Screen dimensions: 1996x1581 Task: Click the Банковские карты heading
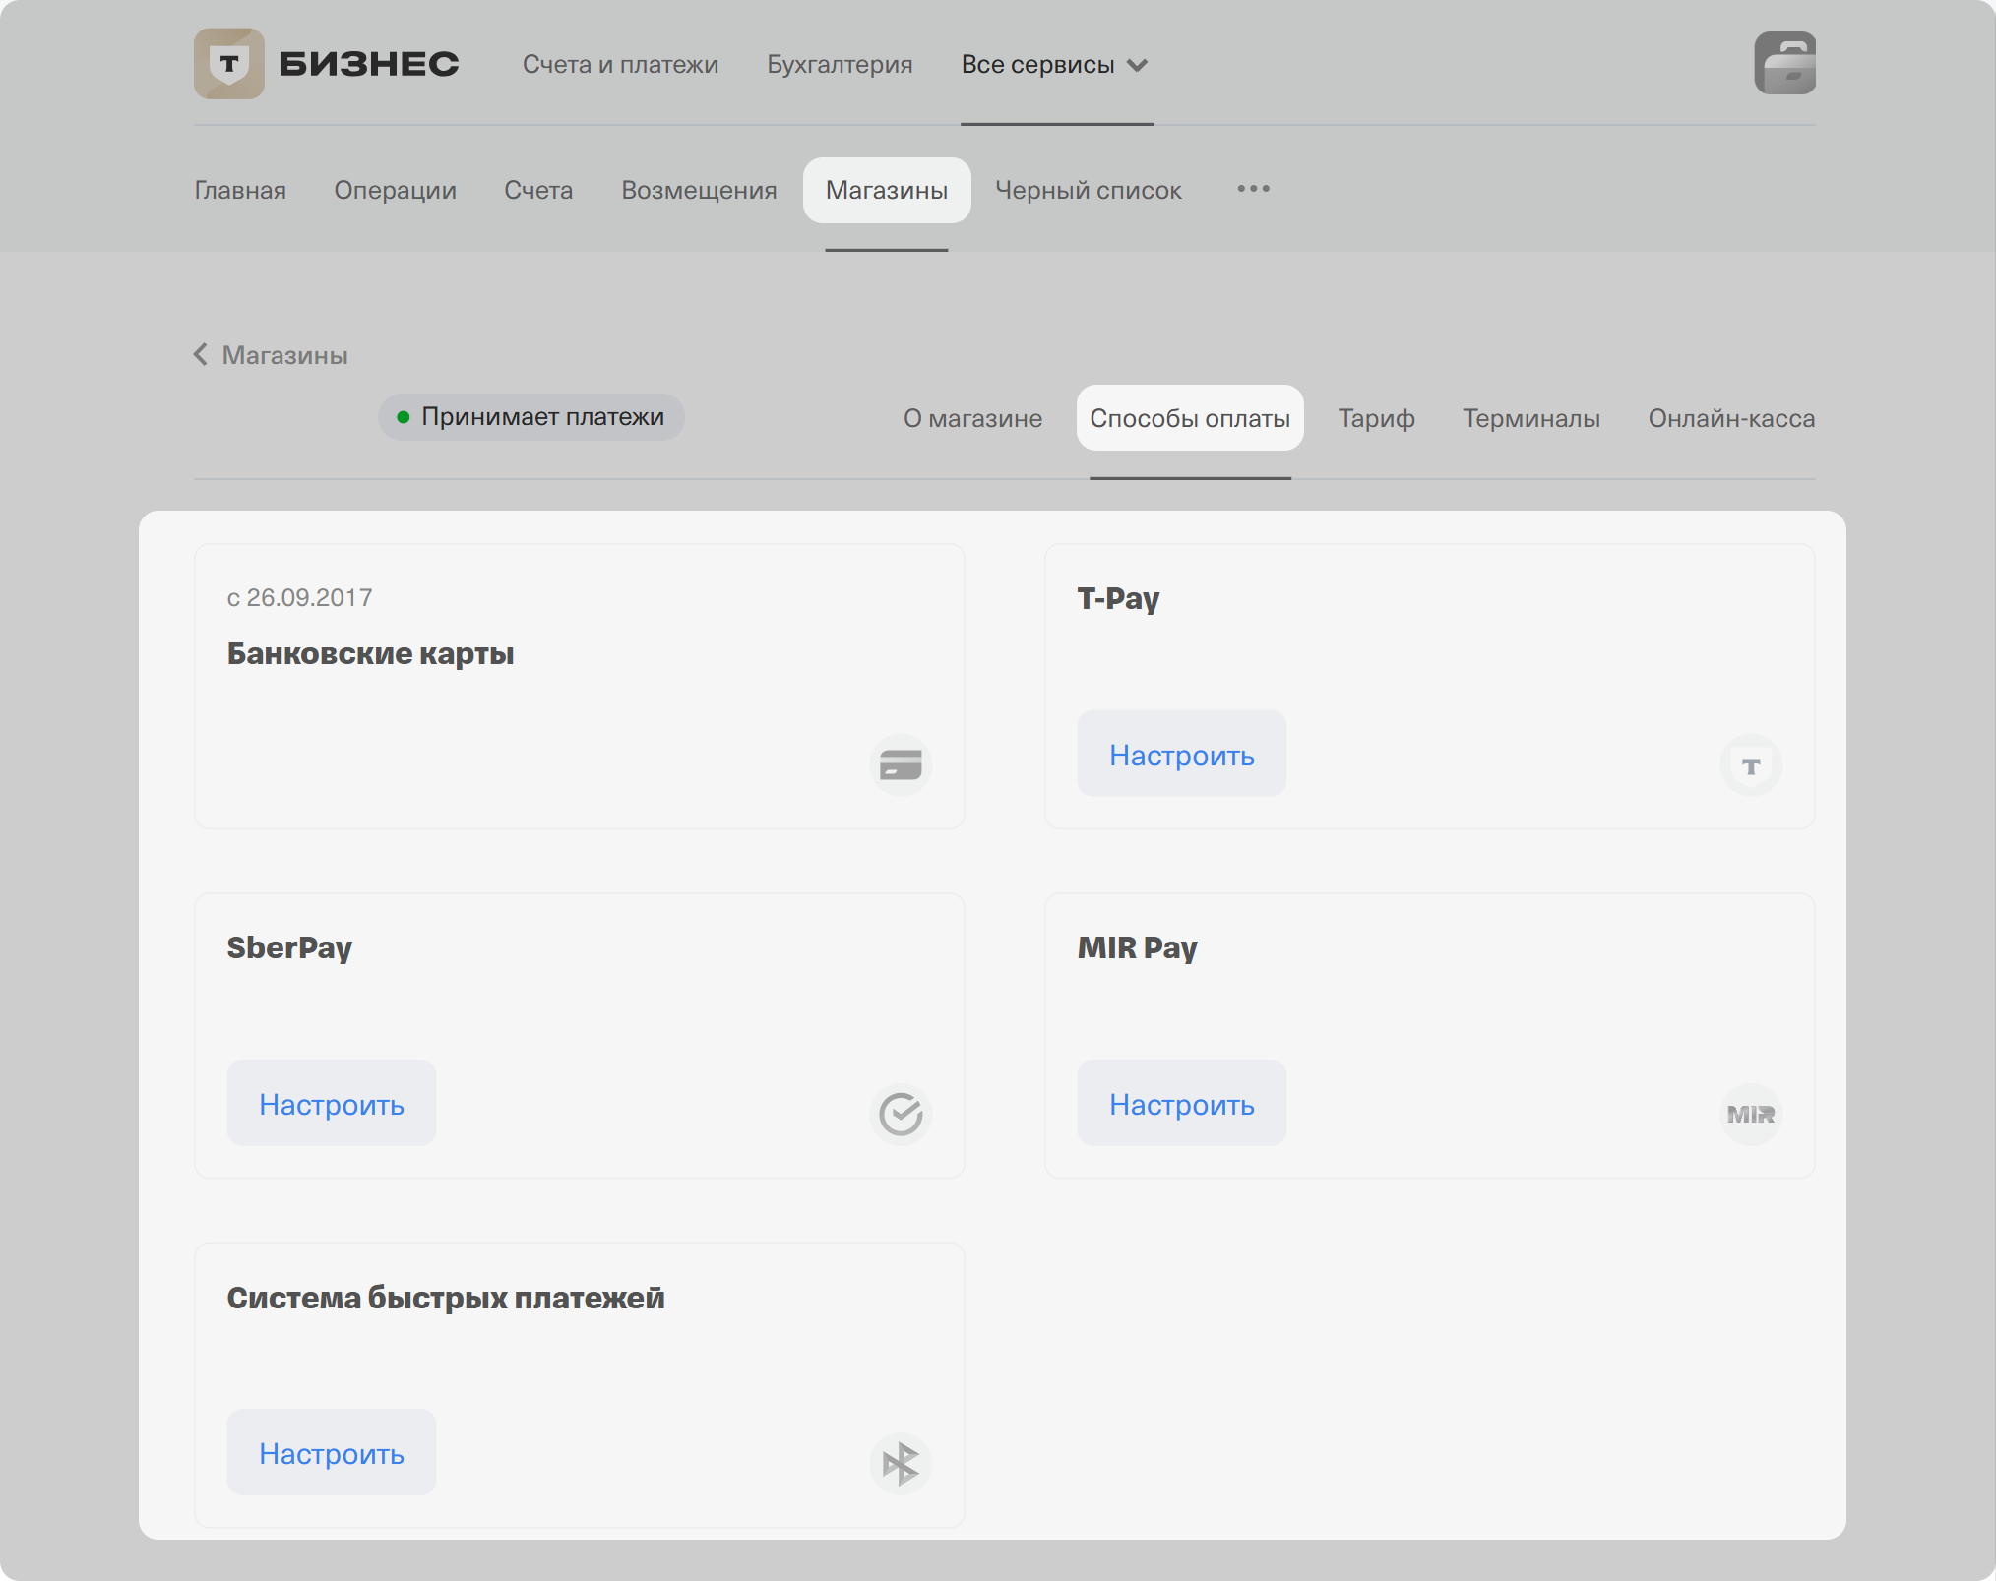(x=370, y=653)
